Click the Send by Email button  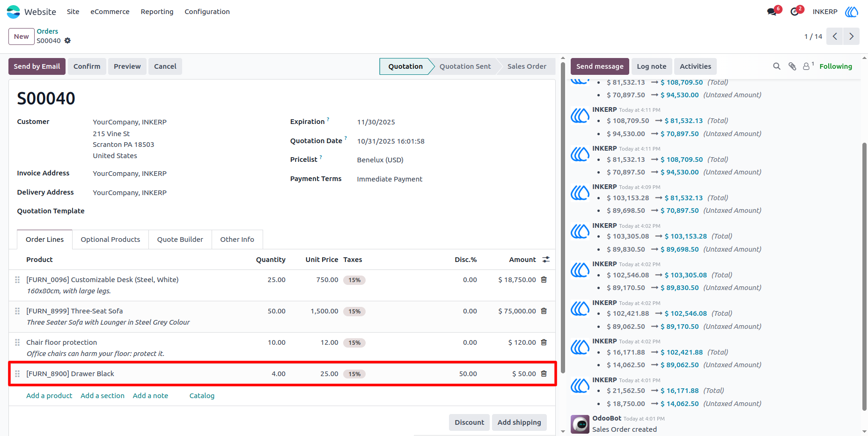37,66
